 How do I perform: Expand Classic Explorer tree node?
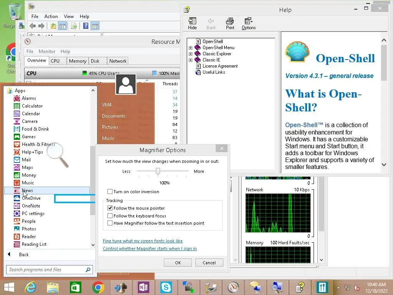point(190,54)
